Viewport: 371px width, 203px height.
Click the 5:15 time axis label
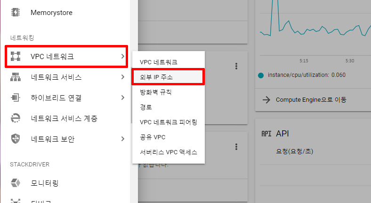(304, 61)
